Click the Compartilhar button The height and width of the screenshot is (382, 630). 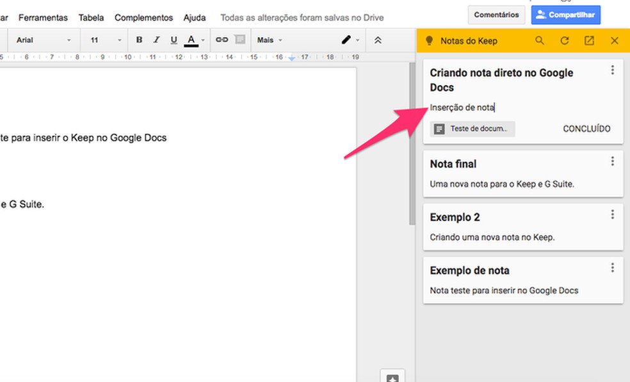pos(566,14)
